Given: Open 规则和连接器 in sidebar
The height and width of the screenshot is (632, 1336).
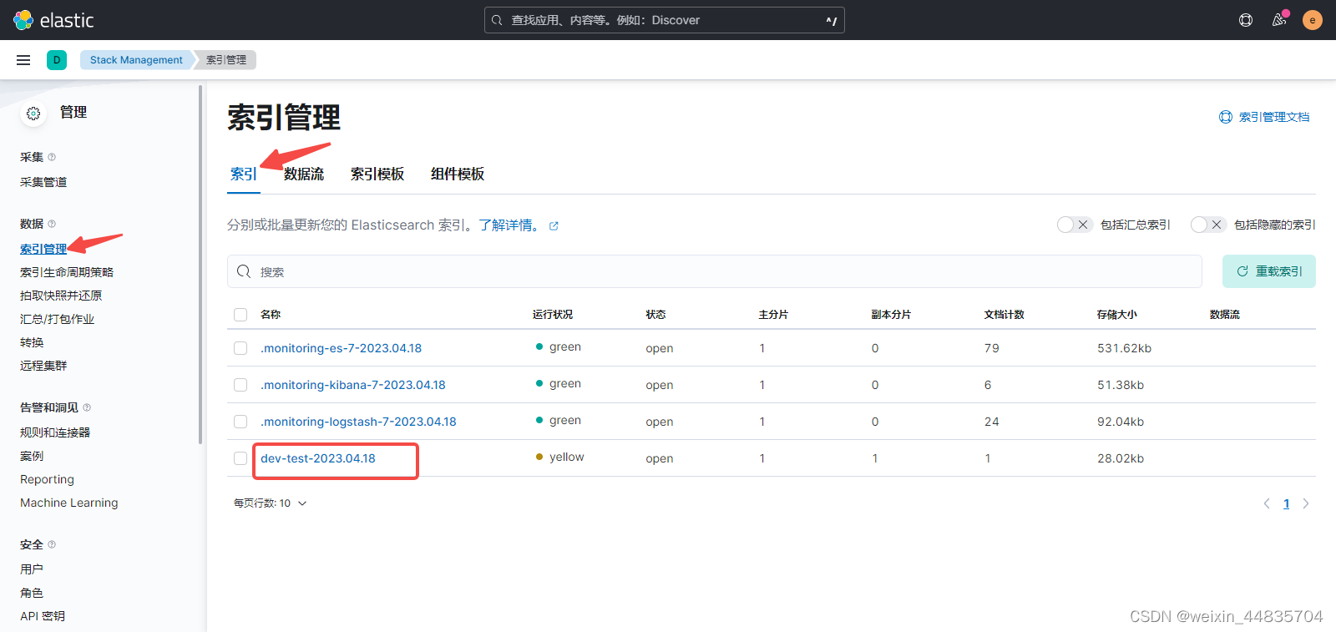Looking at the screenshot, I should [x=55, y=432].
